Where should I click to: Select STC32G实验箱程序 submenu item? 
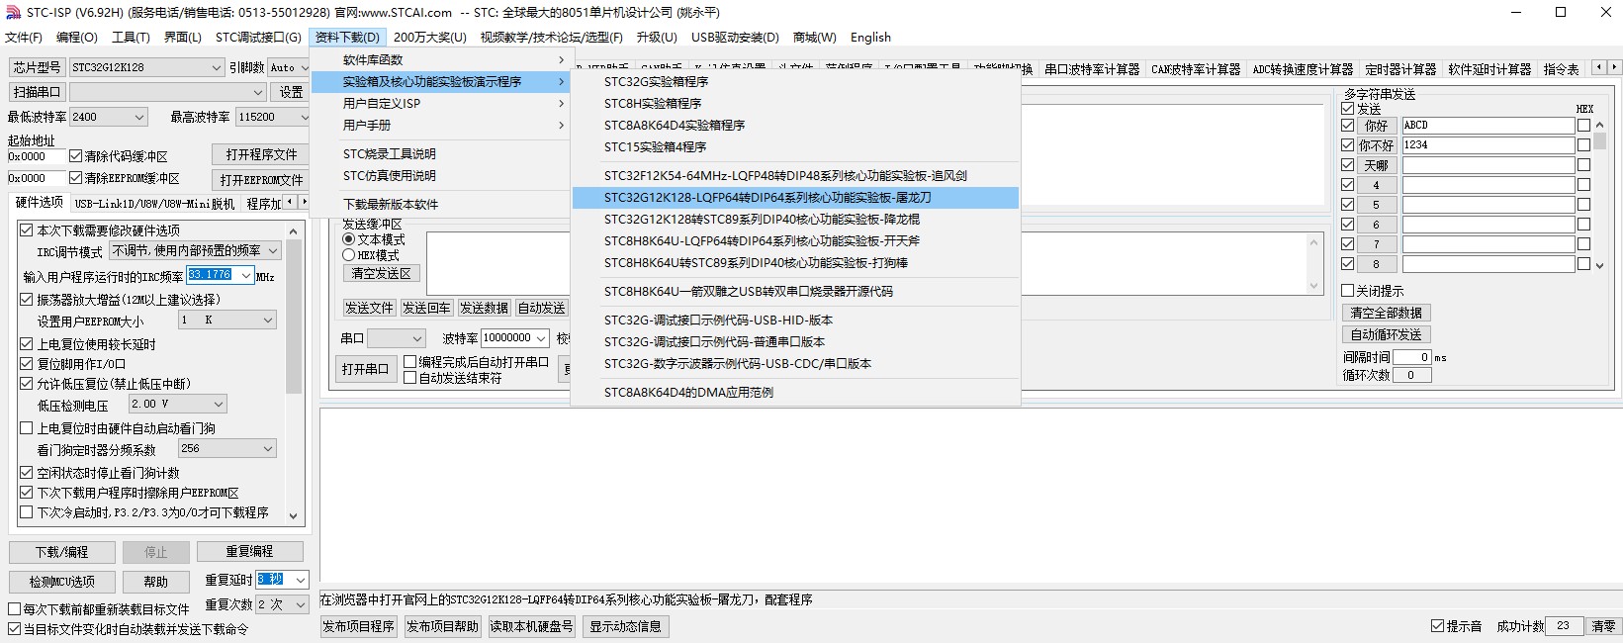tap(795, 82)
